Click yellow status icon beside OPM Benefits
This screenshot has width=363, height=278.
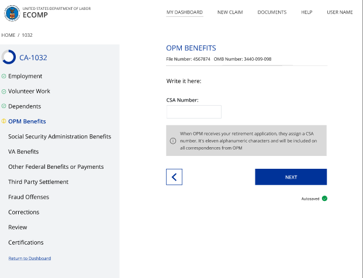pos(4,121)
